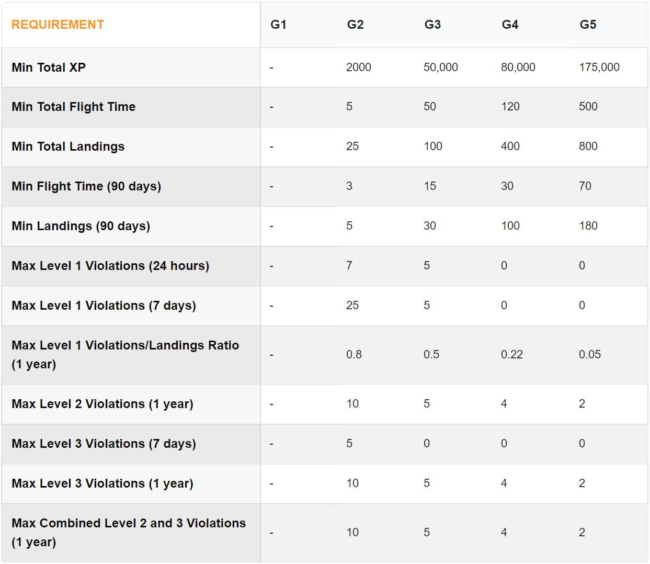Click G4 value 100 in Min Landings (90 days)
The width and height of the screenshot is (650, 564).
[510, 226]
